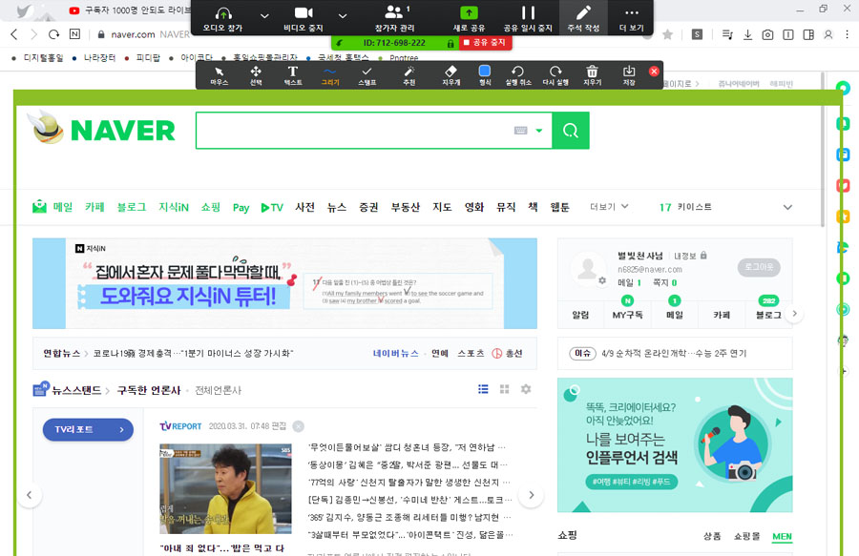Click the Naver search button

[x=571, y=131]
